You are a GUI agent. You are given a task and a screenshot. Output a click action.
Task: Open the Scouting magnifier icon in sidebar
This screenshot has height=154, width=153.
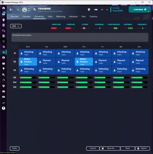pos(3,74)
